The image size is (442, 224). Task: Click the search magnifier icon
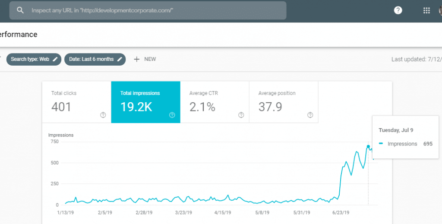20,10
